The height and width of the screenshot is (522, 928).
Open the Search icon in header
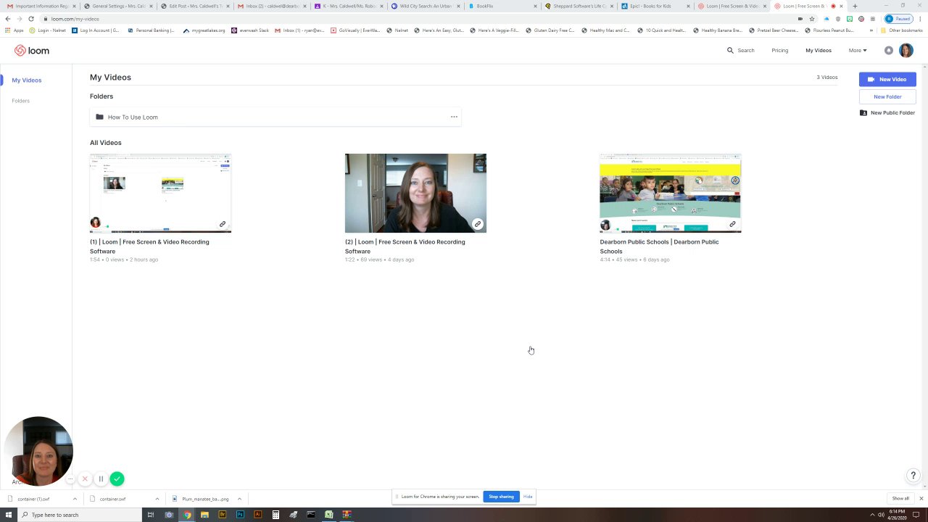tap(730, 51)
